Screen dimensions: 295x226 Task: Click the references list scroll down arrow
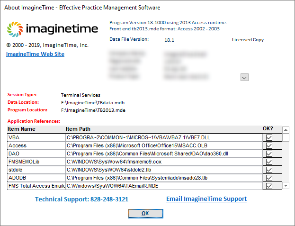click(x=286, y=186)
